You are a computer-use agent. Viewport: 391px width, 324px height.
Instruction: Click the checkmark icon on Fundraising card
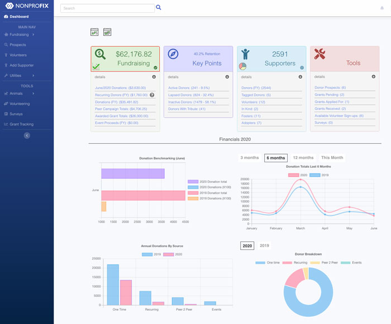pyautogui.click(x=96, y=66)
